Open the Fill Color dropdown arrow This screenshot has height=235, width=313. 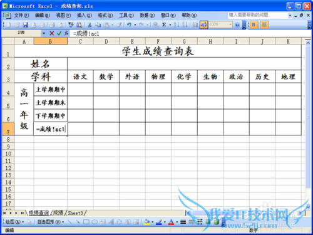point(153,222)
